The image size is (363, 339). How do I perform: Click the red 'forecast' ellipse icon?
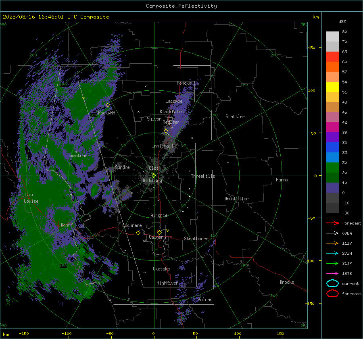click(332, 293)
